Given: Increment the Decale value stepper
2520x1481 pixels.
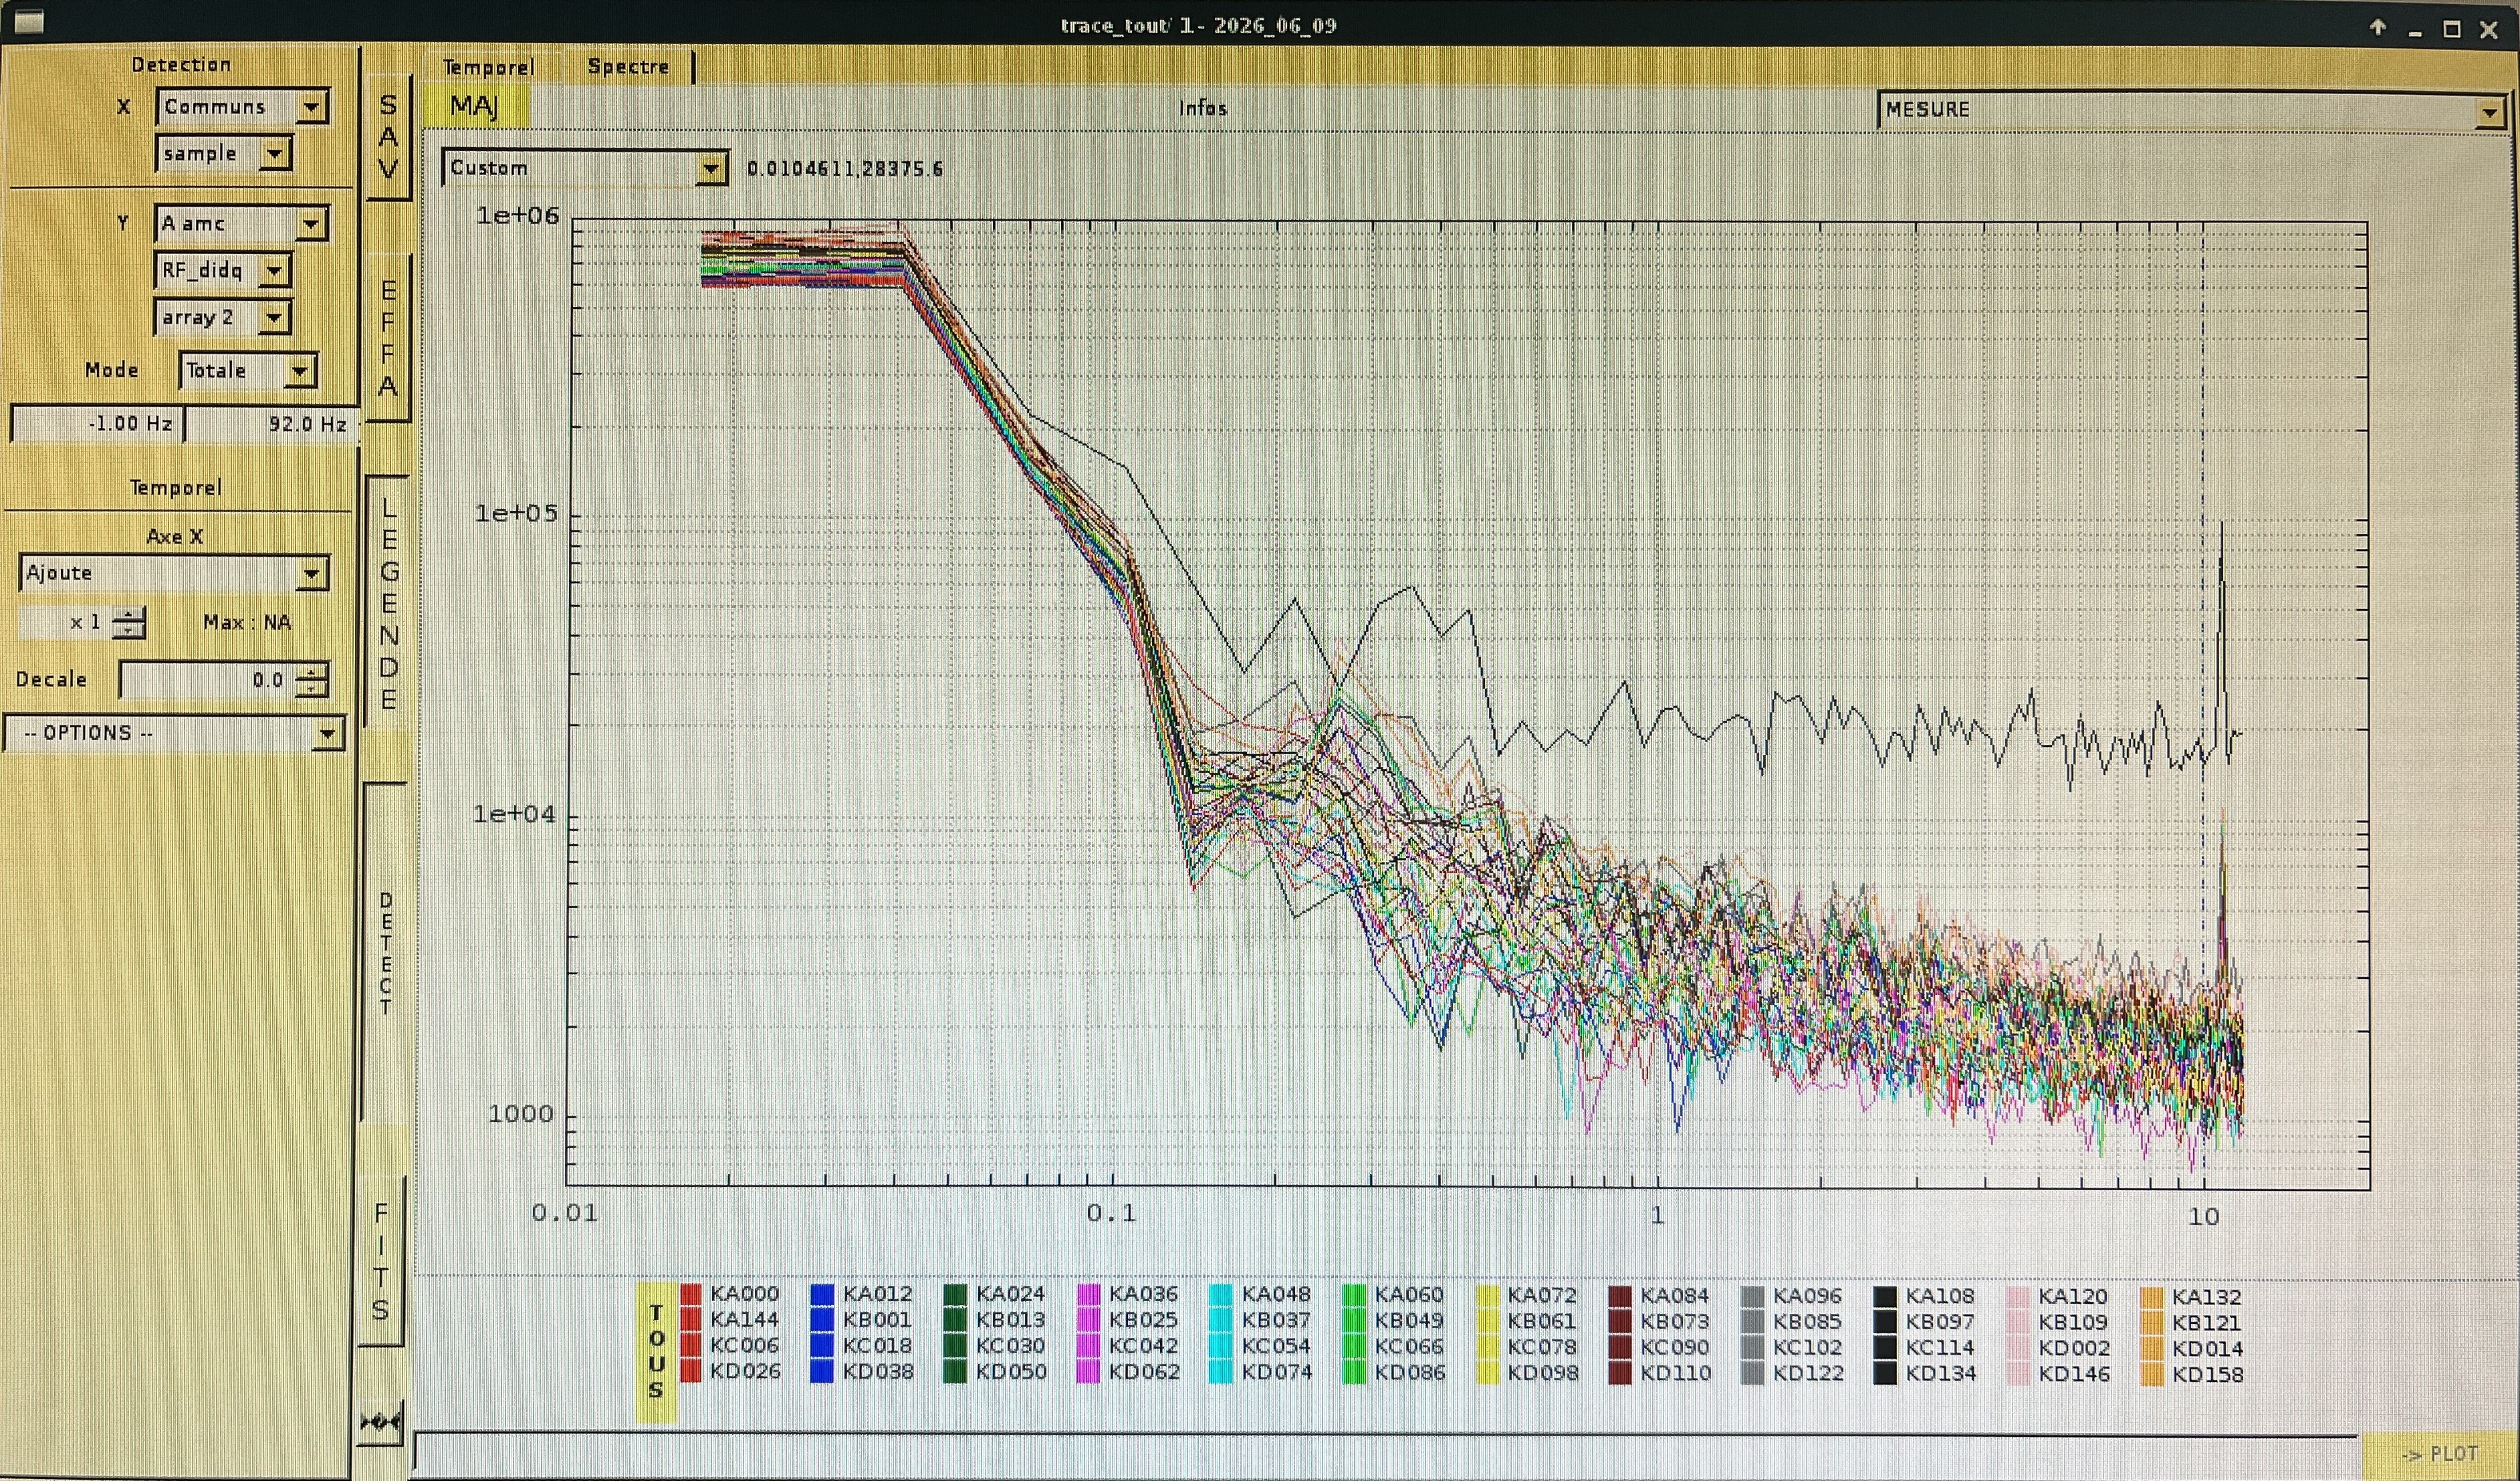Looking at the screenshot, I should coord(313,671).
